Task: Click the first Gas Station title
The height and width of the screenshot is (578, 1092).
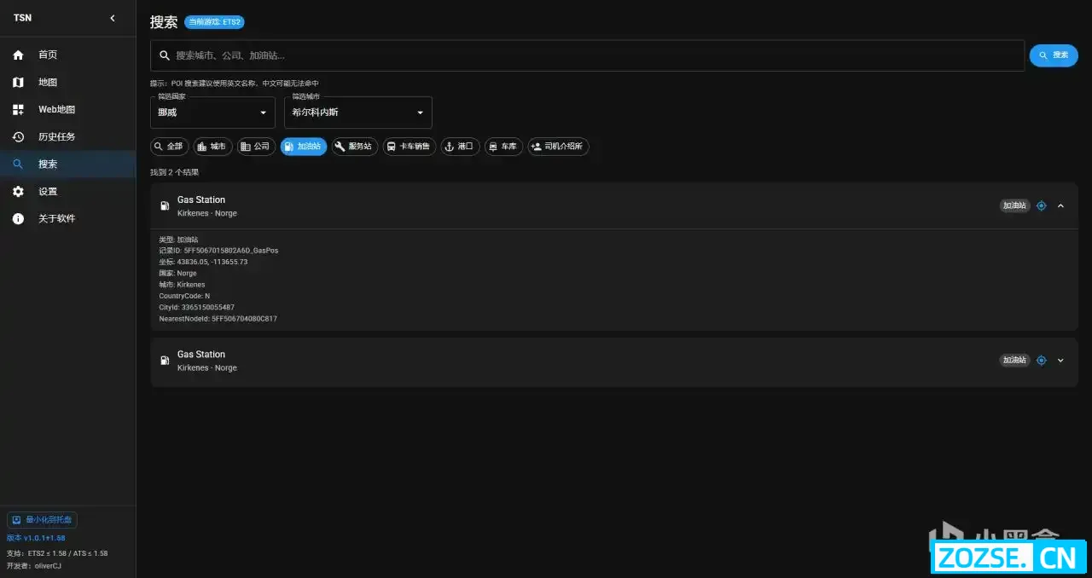Action: [x=201, y=199]
